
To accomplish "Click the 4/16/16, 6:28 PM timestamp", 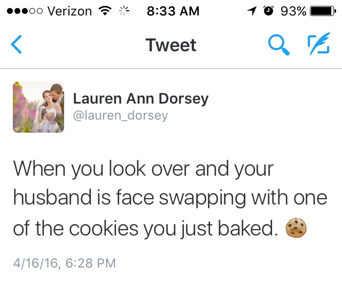I will tap(65, 263).
